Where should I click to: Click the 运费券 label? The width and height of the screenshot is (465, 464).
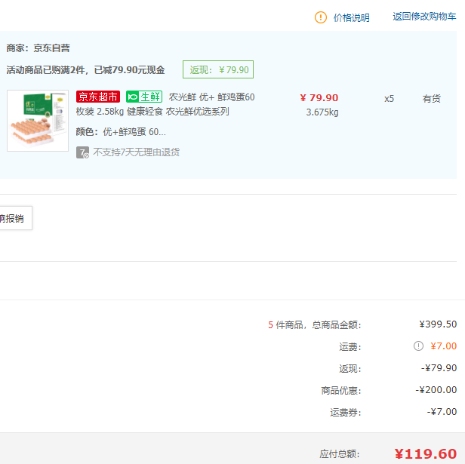click(x=346, y=413)
